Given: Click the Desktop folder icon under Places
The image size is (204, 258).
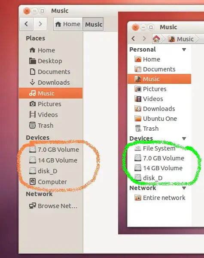Looking at the screenshot, I should coord(33,61).
